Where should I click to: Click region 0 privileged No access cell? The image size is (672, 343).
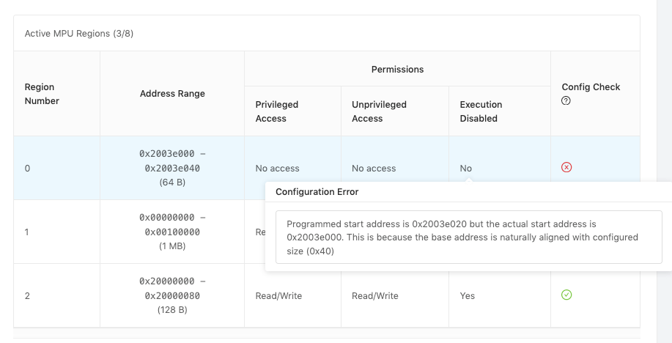(277, 169)
